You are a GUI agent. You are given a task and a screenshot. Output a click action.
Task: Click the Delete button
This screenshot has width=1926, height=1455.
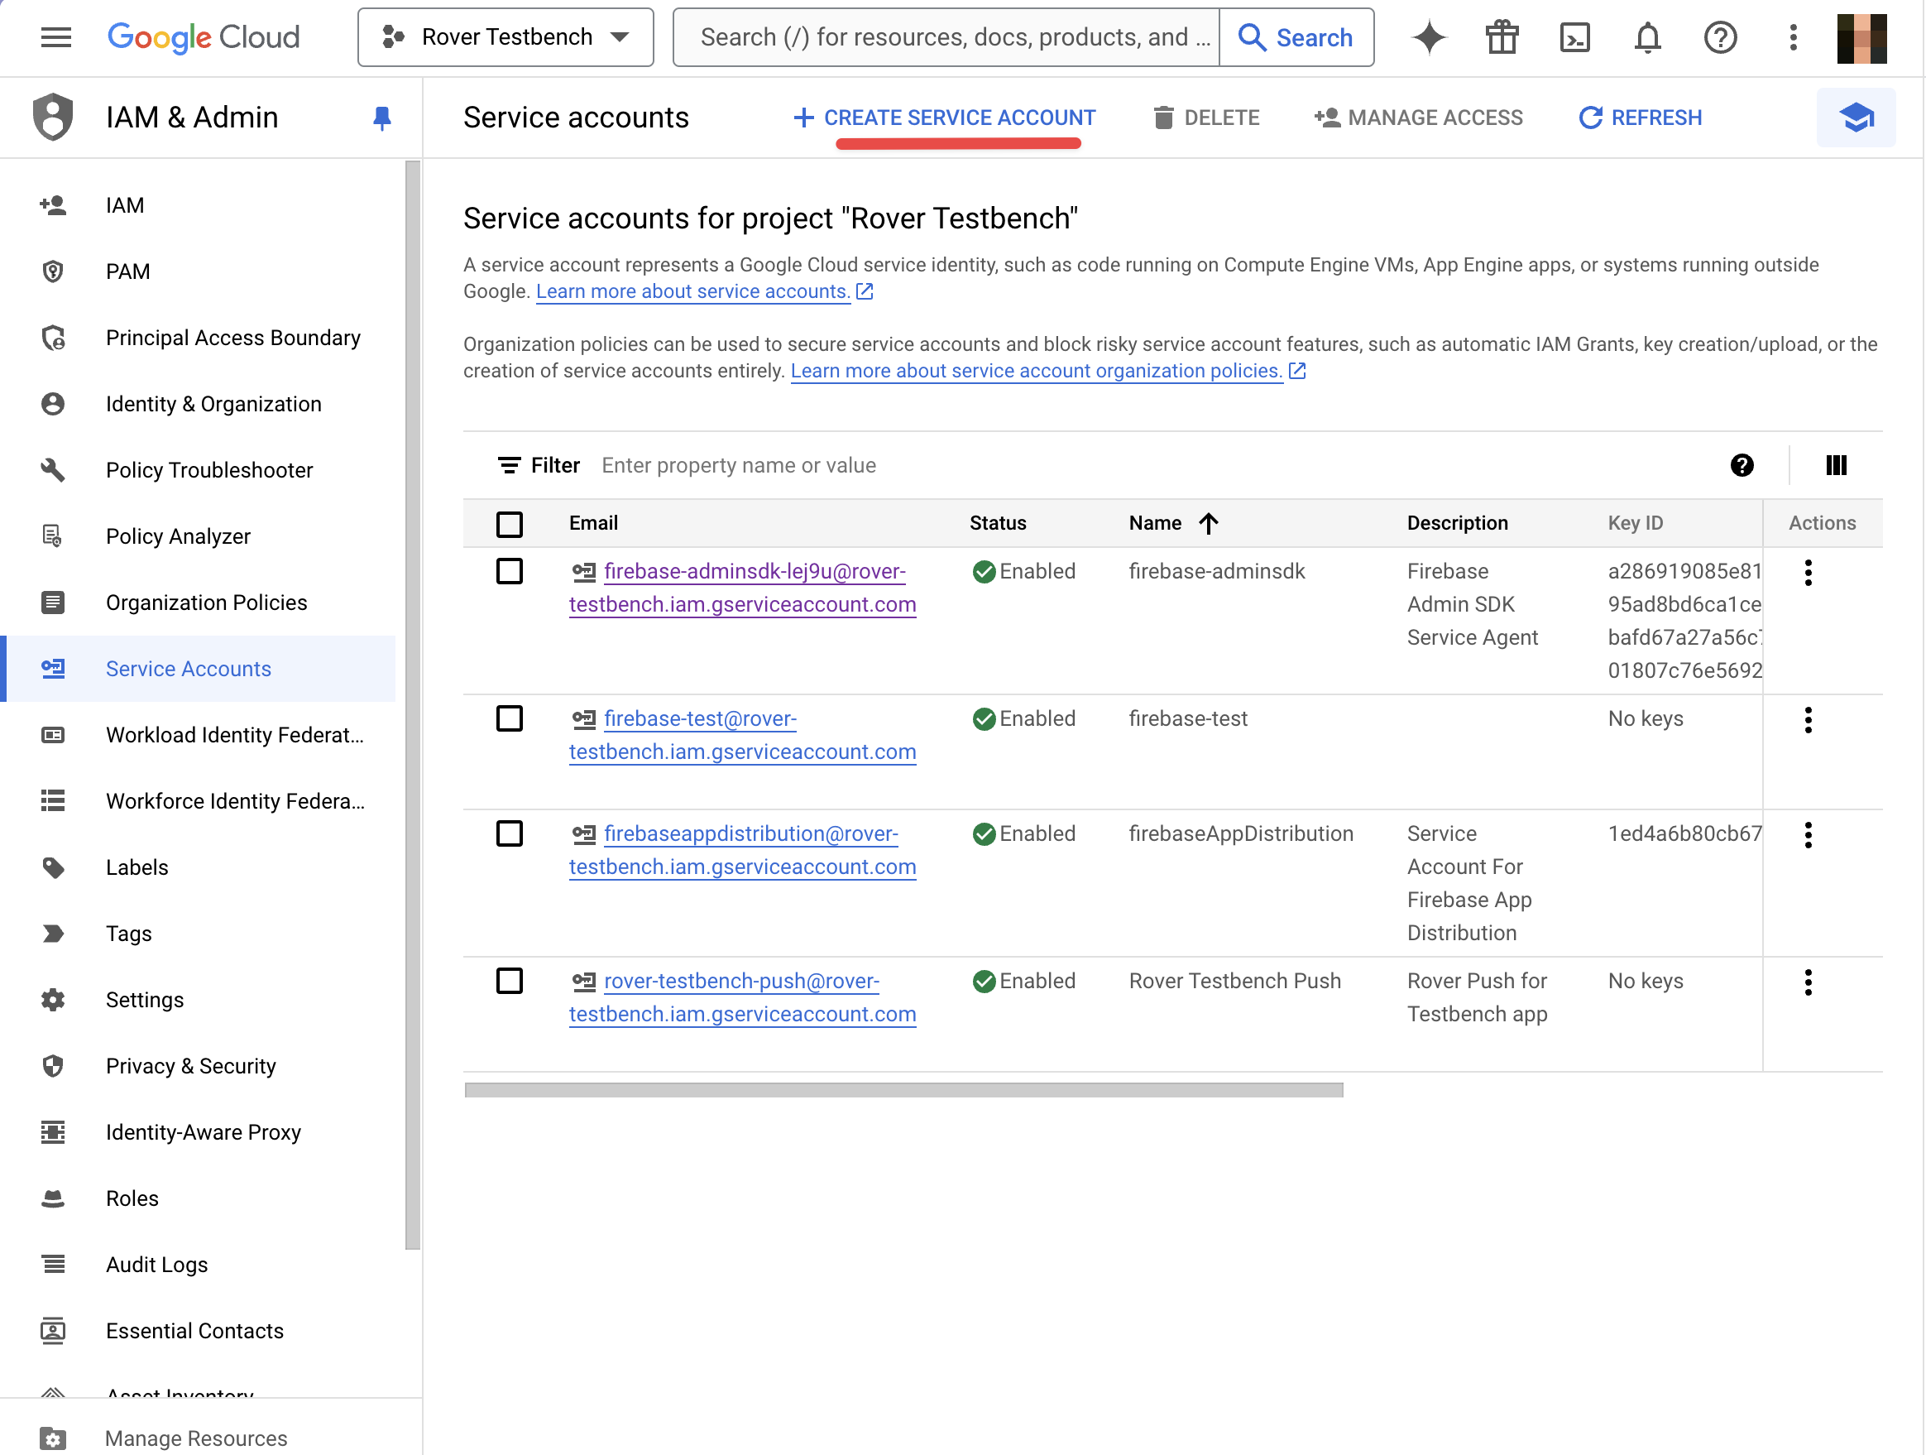pos(1206,118)
